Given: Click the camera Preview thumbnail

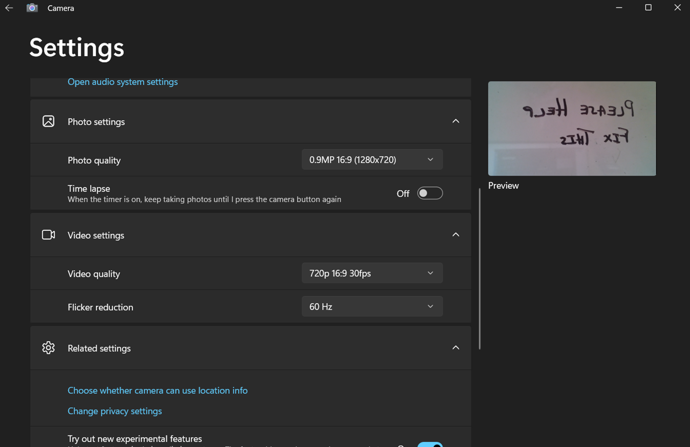Looking at the screenshot, I should tap(572, 129).
